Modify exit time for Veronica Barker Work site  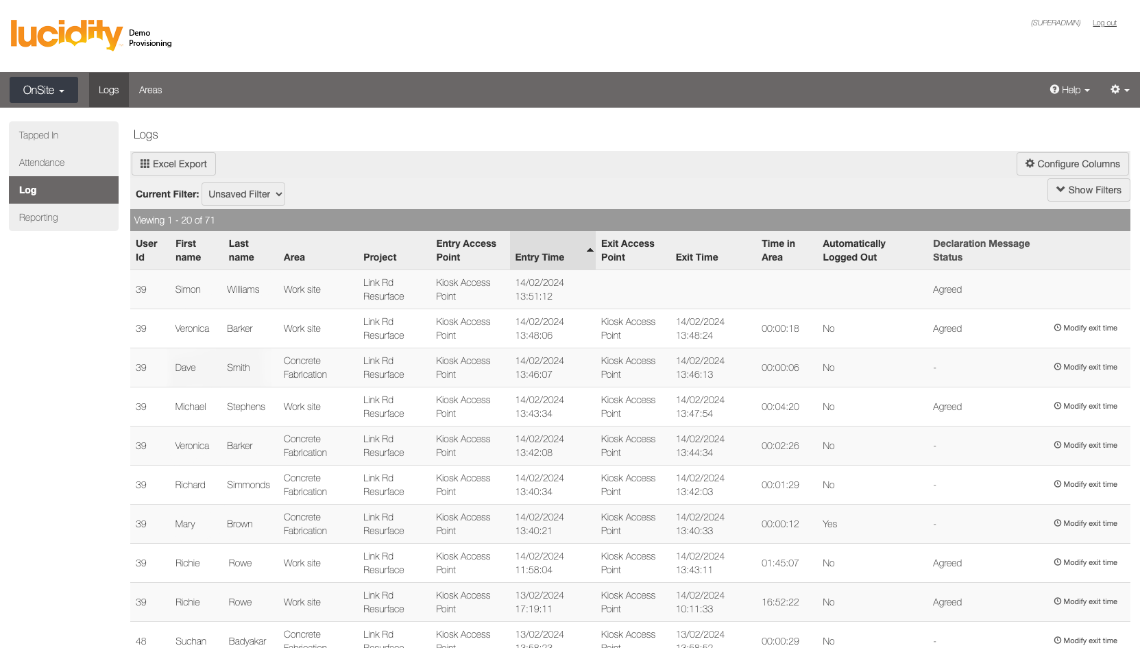point(1085,328)
